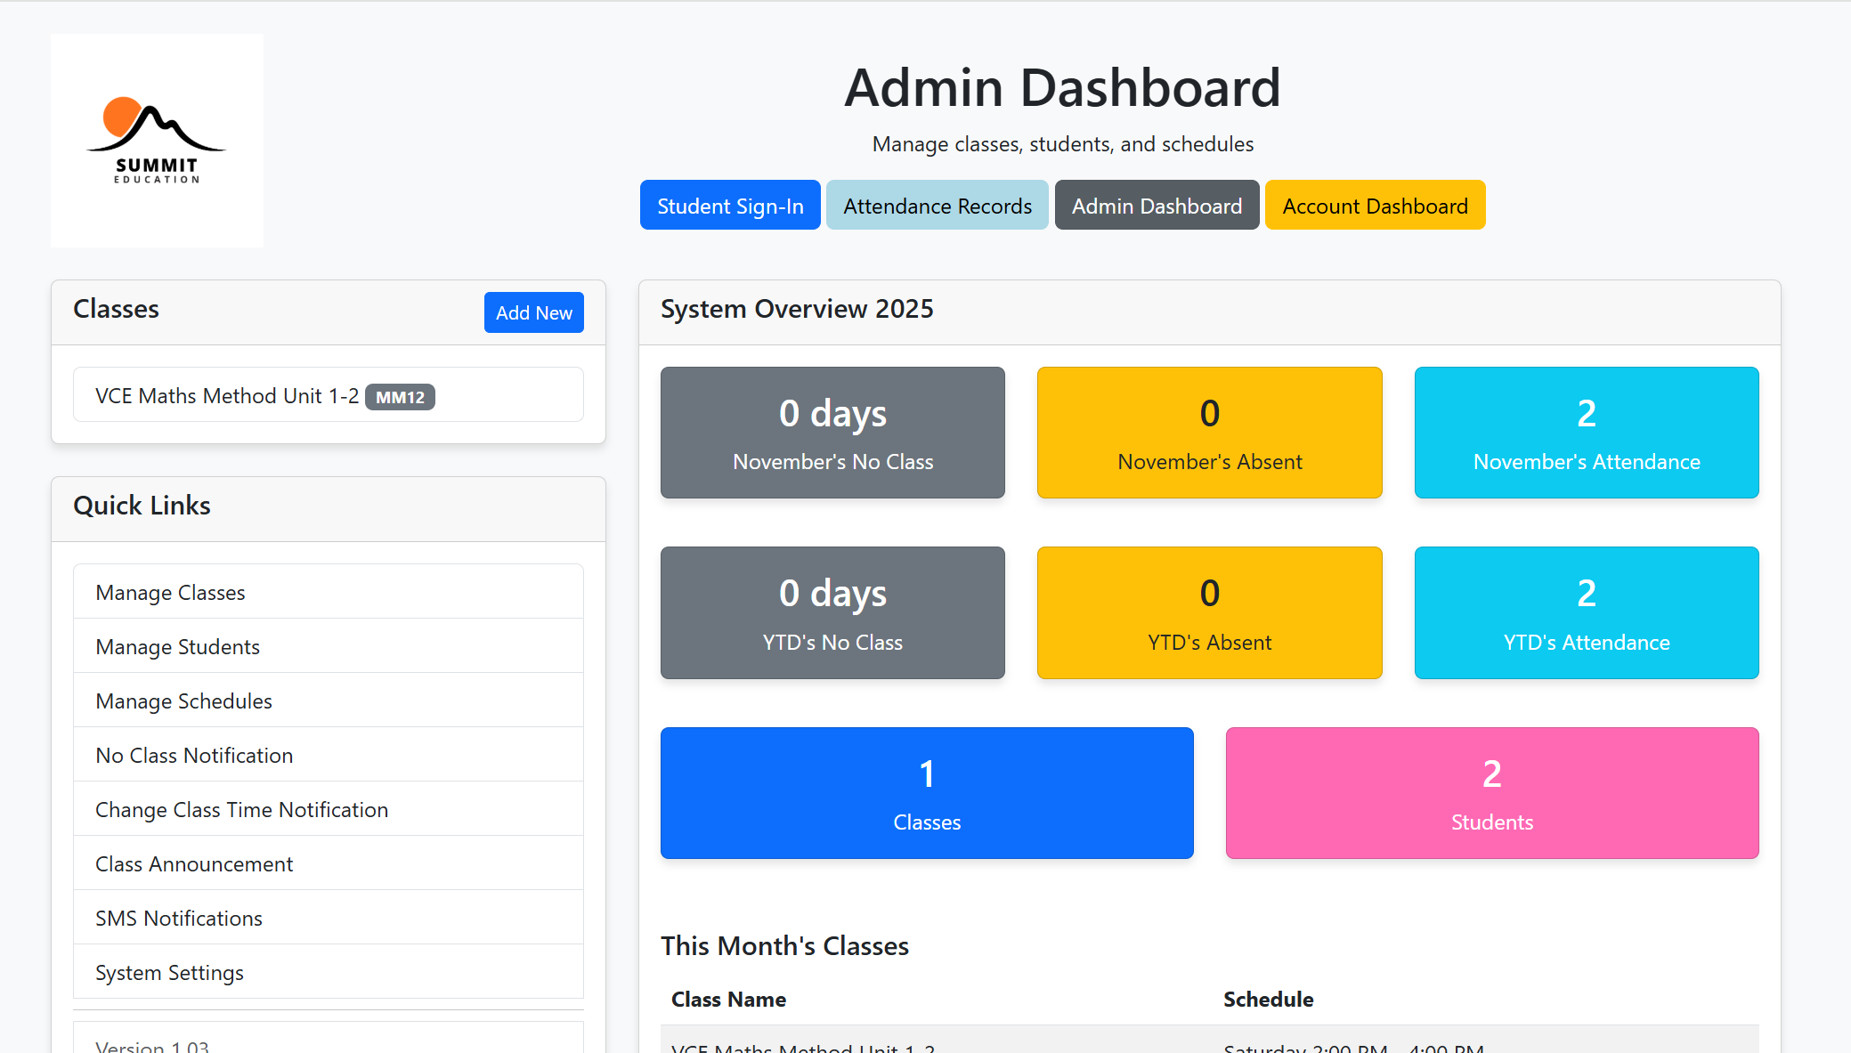Click the blue Classes count card
The image size is (1851, 1053).
[x=927, y=793]
